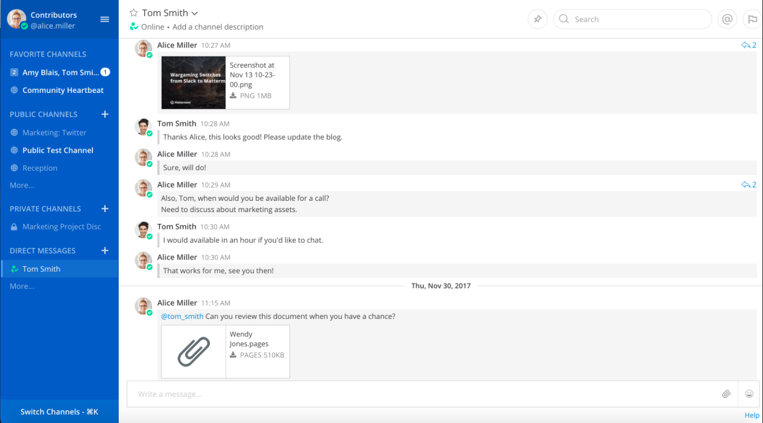Click the Search input field
763x423 pixels.
638,19
